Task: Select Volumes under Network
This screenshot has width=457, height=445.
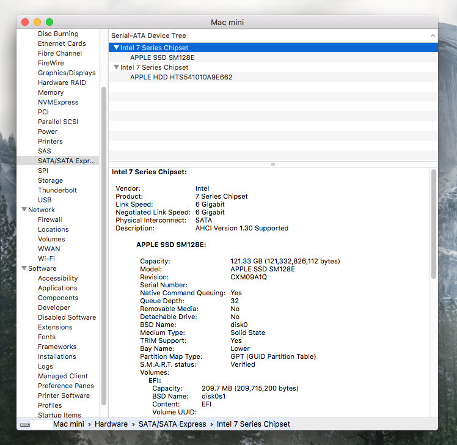Action: pyautogui.click(x=51, y=239)
